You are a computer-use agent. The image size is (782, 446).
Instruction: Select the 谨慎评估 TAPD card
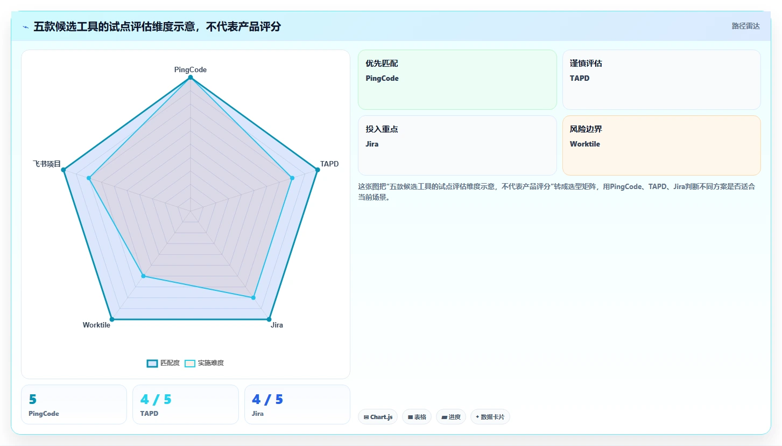click(661, 80)
